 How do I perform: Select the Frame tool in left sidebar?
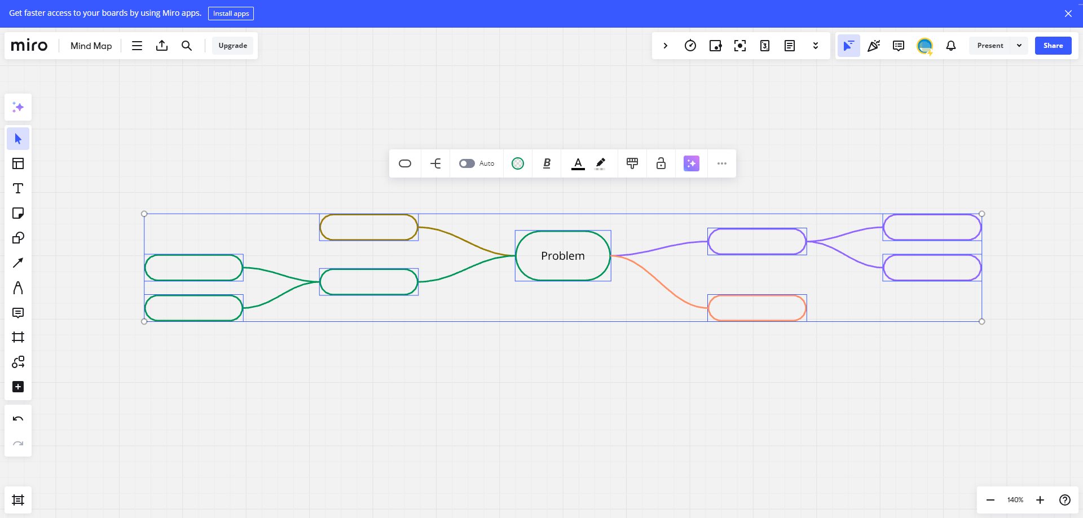click(x=18, y=337)
